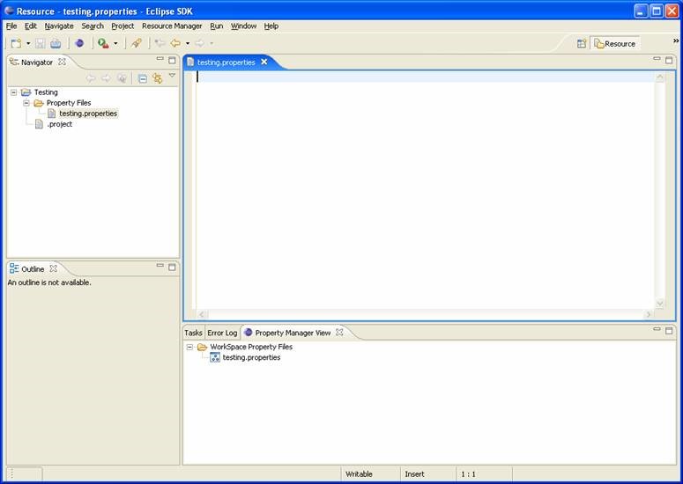Collapse the Property Files folder node
Screen dimensions: 683x484
(26, 103)
